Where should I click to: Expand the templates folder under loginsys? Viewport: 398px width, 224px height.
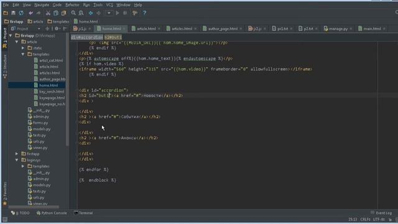pyautogui.click(x=23, y=166)
